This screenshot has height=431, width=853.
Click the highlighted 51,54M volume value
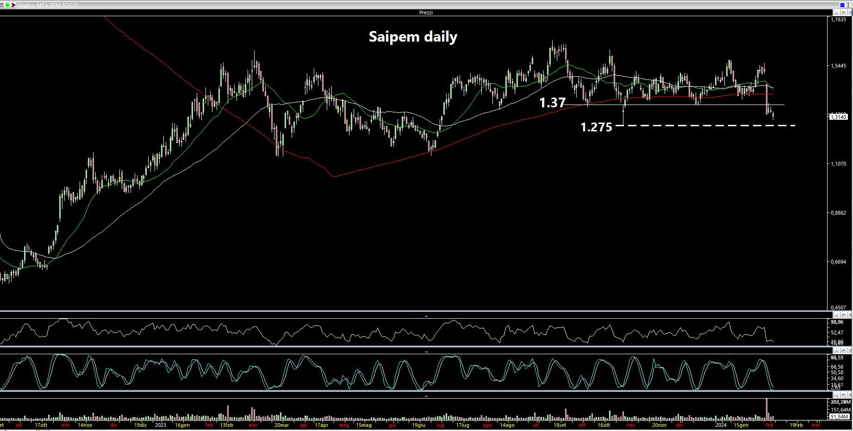(x=840, y=417)
